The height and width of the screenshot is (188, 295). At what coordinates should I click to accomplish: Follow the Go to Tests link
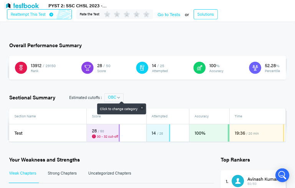click(169, 15)
